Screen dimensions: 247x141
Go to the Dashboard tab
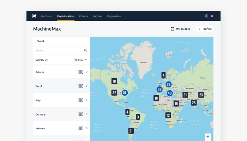(47, 16)
